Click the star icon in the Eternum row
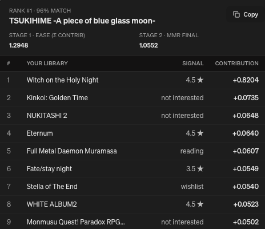The width and height of the screenshot is (265, 229). pos(200,133)
